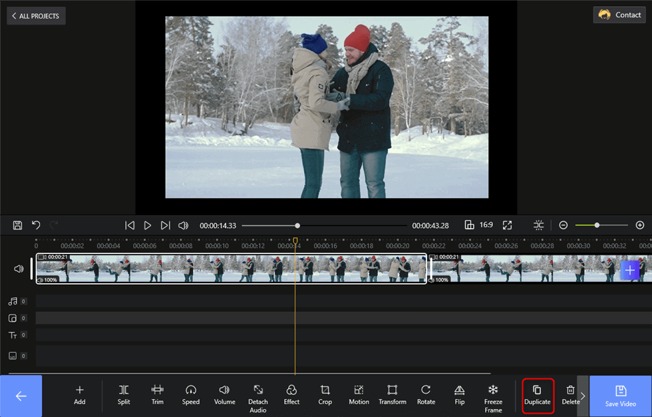Jump to previous clip start
The width and height of the screenshot is (652, 417).
130,225
